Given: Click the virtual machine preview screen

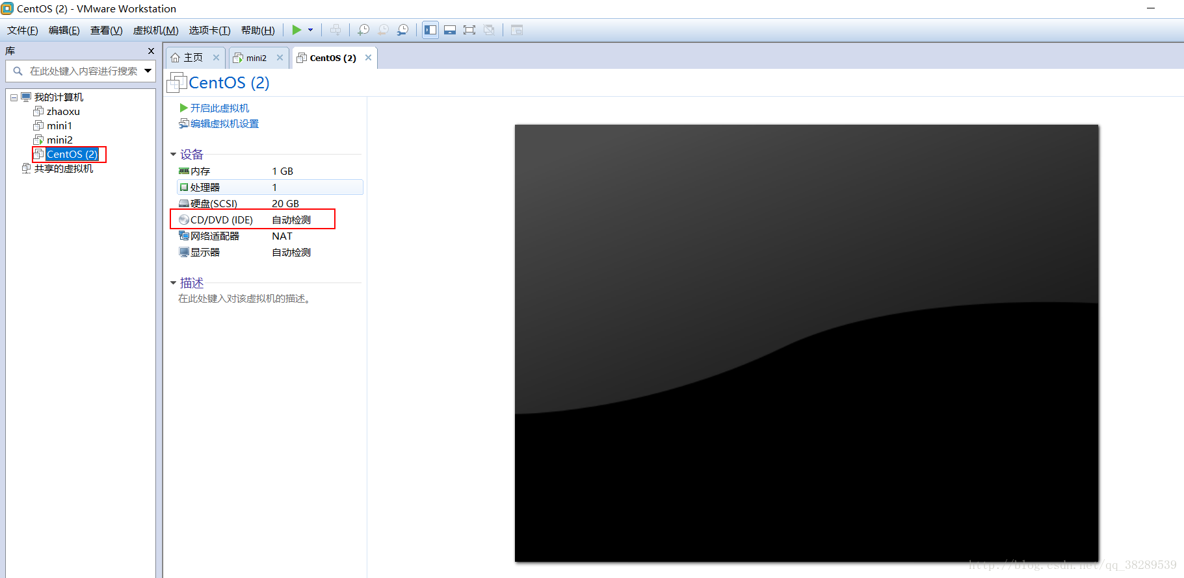Looking at the screenshot, I should coord(807,343).
